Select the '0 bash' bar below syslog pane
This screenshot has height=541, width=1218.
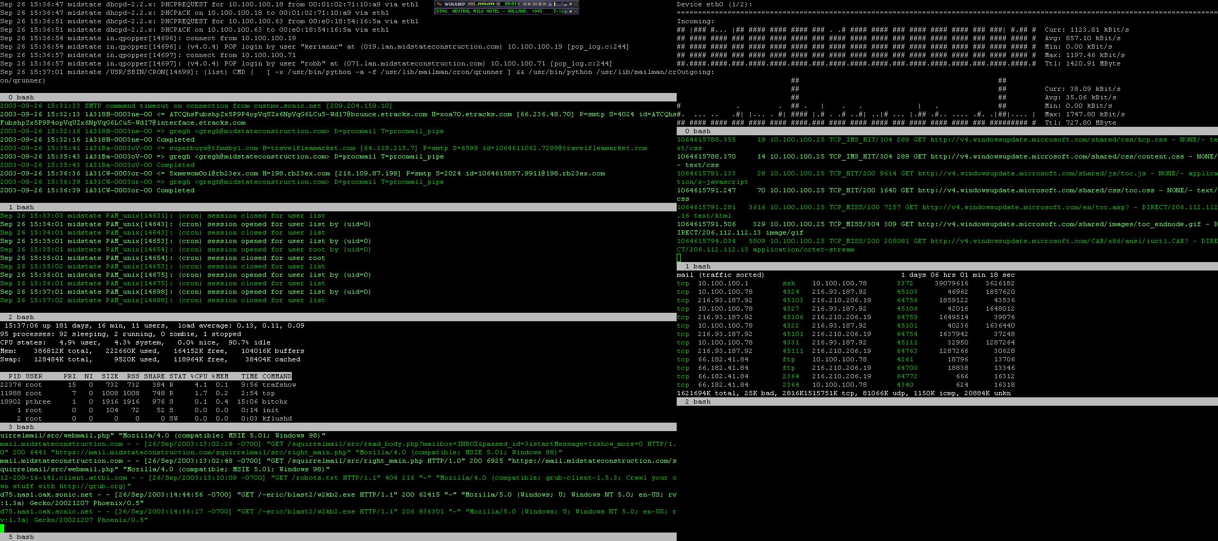338,97
